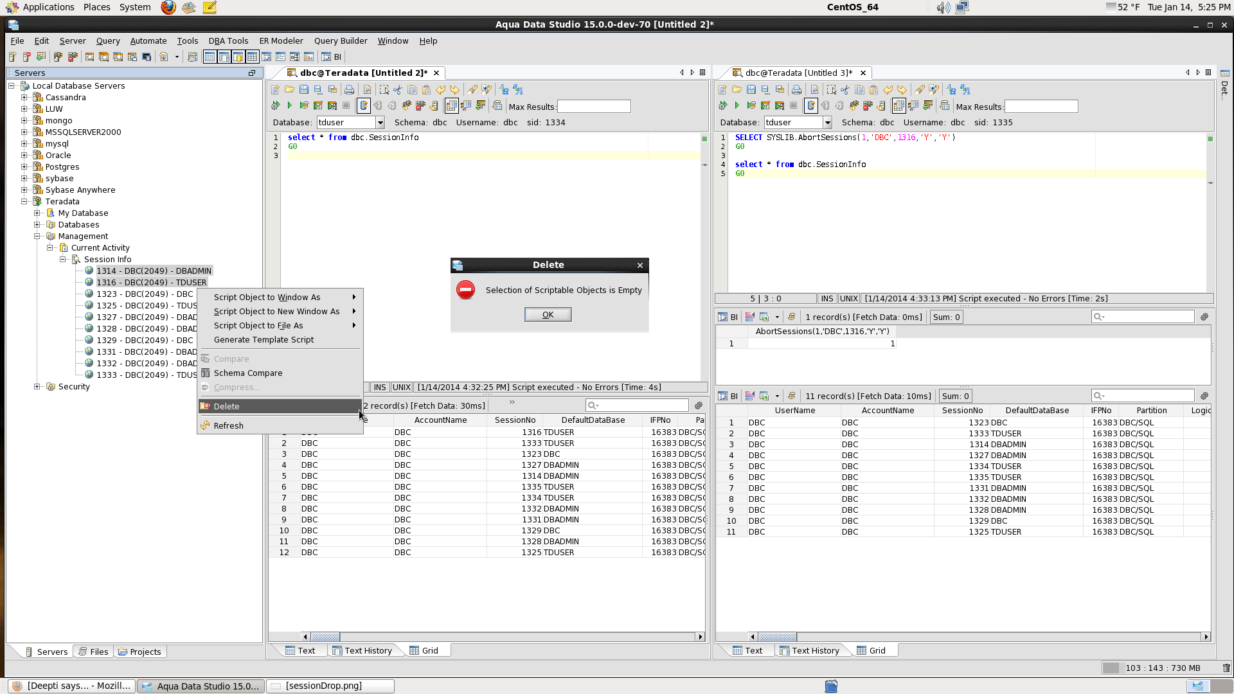The image size is (1234, 694).
Task: Choose Delete from the context menu
Action: [x=280, y=406]
